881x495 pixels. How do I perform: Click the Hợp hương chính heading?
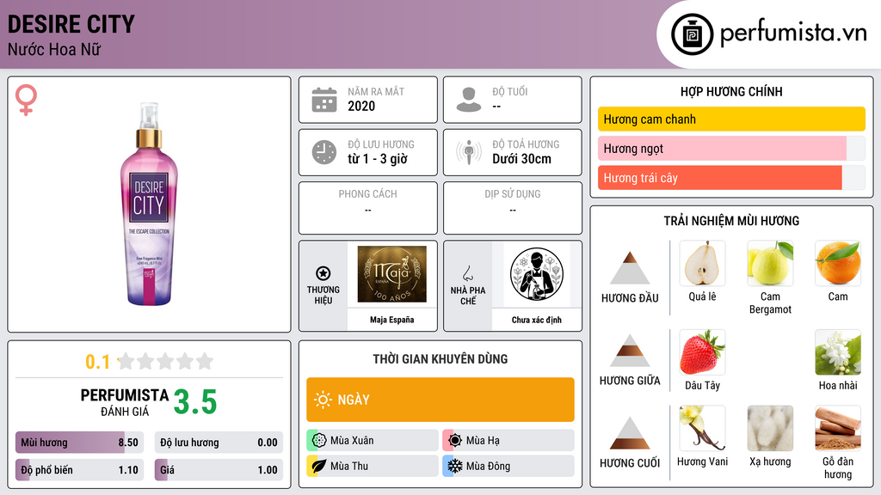(731, 91)
